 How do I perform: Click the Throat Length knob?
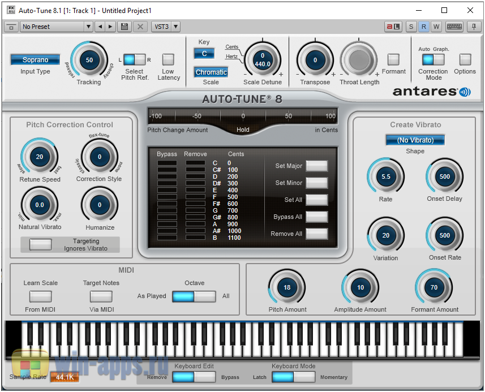coord(359,59)
